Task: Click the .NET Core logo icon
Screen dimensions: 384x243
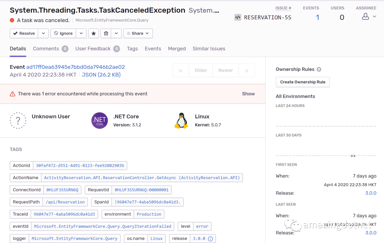Action: 100,120
